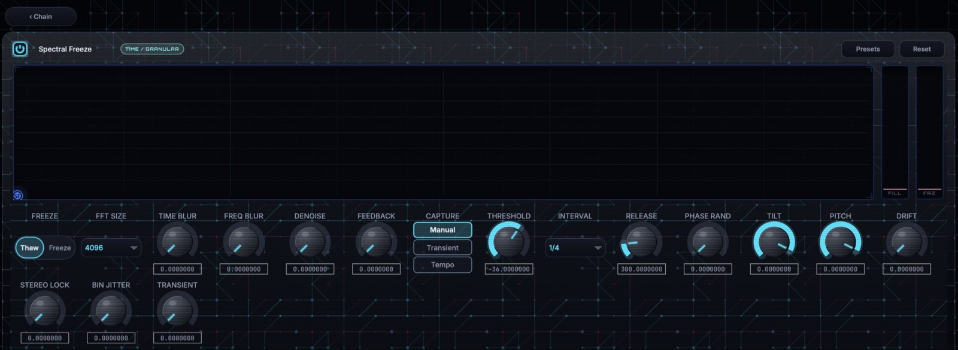Click the small logo icon in spectrogram corner
The image size is (958, 350).
point(18,195)
